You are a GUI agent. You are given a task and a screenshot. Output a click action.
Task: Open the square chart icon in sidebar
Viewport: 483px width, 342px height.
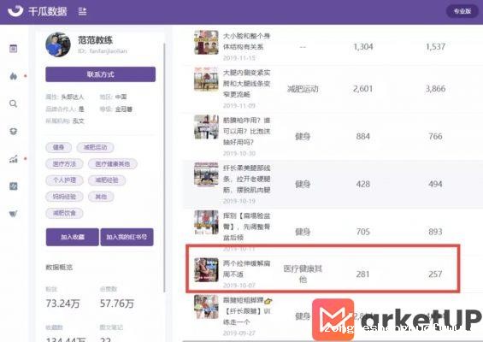(13, 186)
